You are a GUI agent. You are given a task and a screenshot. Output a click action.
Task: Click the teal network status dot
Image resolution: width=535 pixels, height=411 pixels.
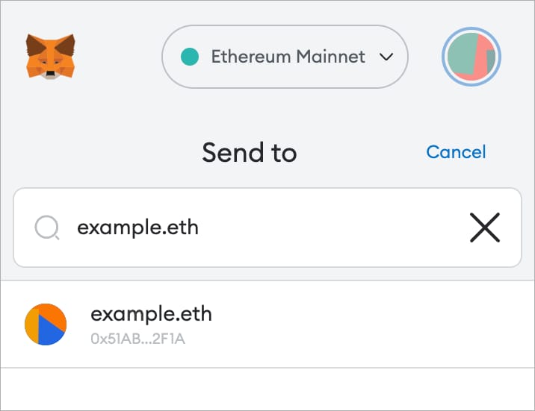pos(190,57)
